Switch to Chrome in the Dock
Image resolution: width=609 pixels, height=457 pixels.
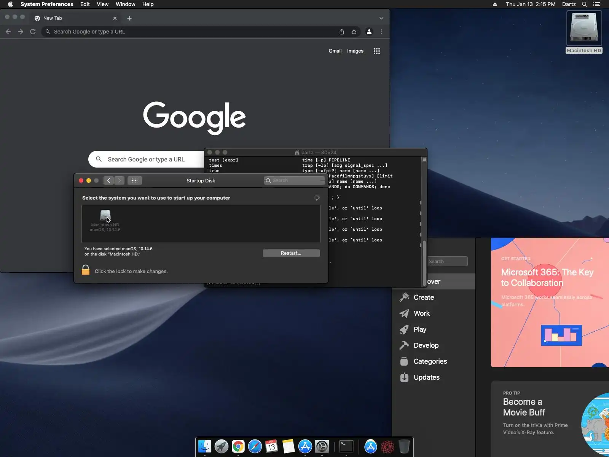[238, 446]
